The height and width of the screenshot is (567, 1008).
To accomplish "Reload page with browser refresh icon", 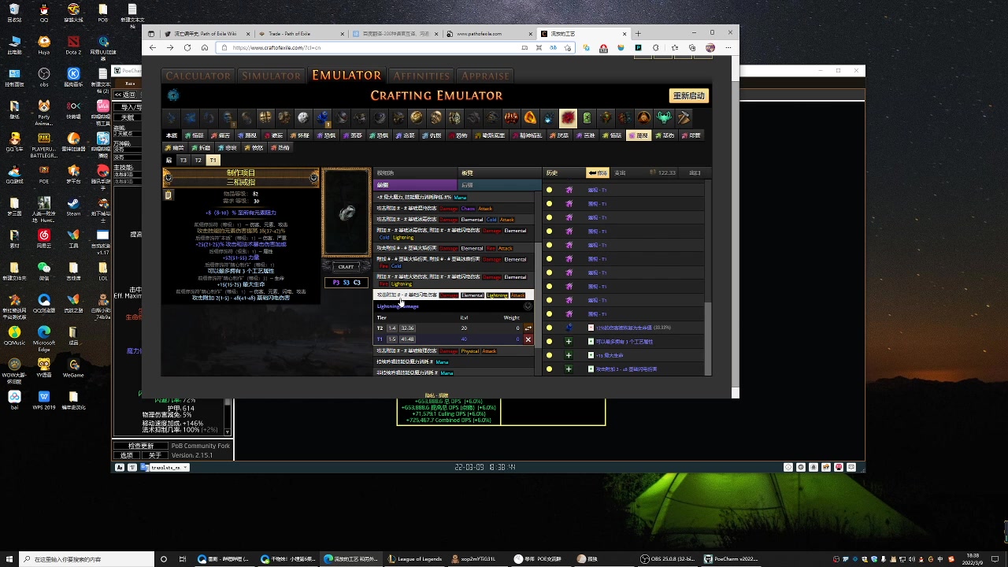I will [x=187, y=47].
